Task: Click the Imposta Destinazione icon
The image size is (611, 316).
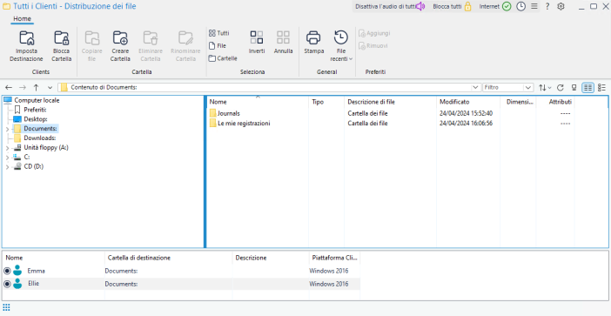Action: [x=26, y=37]
